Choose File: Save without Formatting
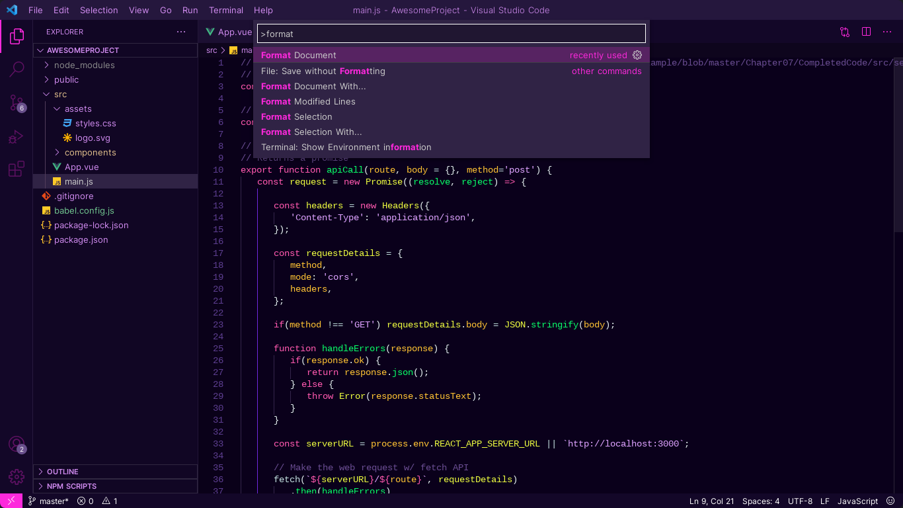 pos(451,71)
